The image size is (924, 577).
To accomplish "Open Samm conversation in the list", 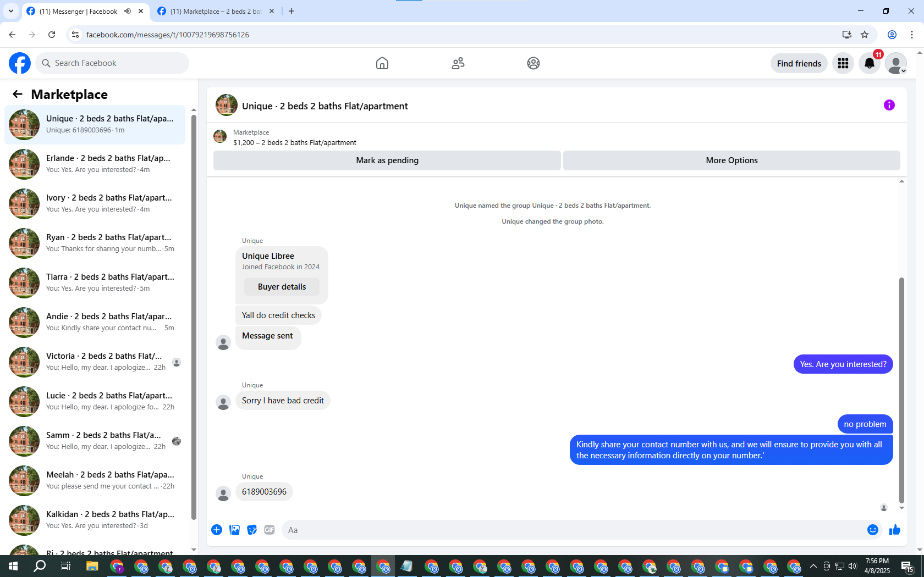I will coord(95,441).
